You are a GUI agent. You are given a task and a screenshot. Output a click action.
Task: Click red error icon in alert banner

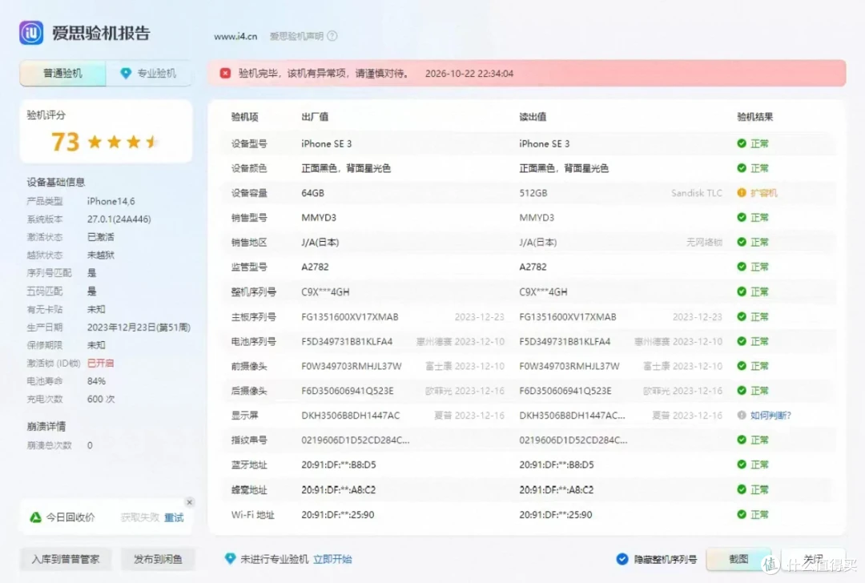pos(225,74)
